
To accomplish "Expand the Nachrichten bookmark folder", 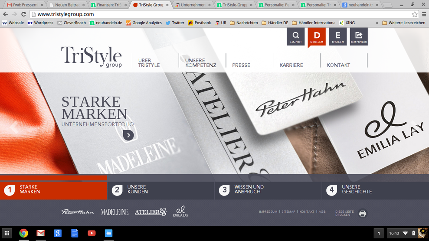I will (244, 23).
